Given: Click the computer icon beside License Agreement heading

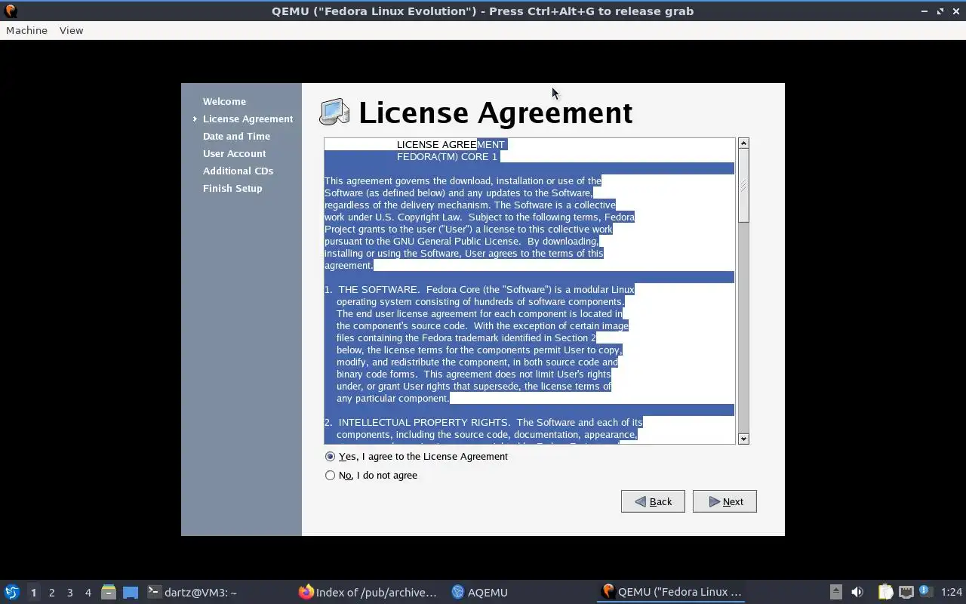Looking at the screenshot, I should pyautogui.click(x=334, y=112).
